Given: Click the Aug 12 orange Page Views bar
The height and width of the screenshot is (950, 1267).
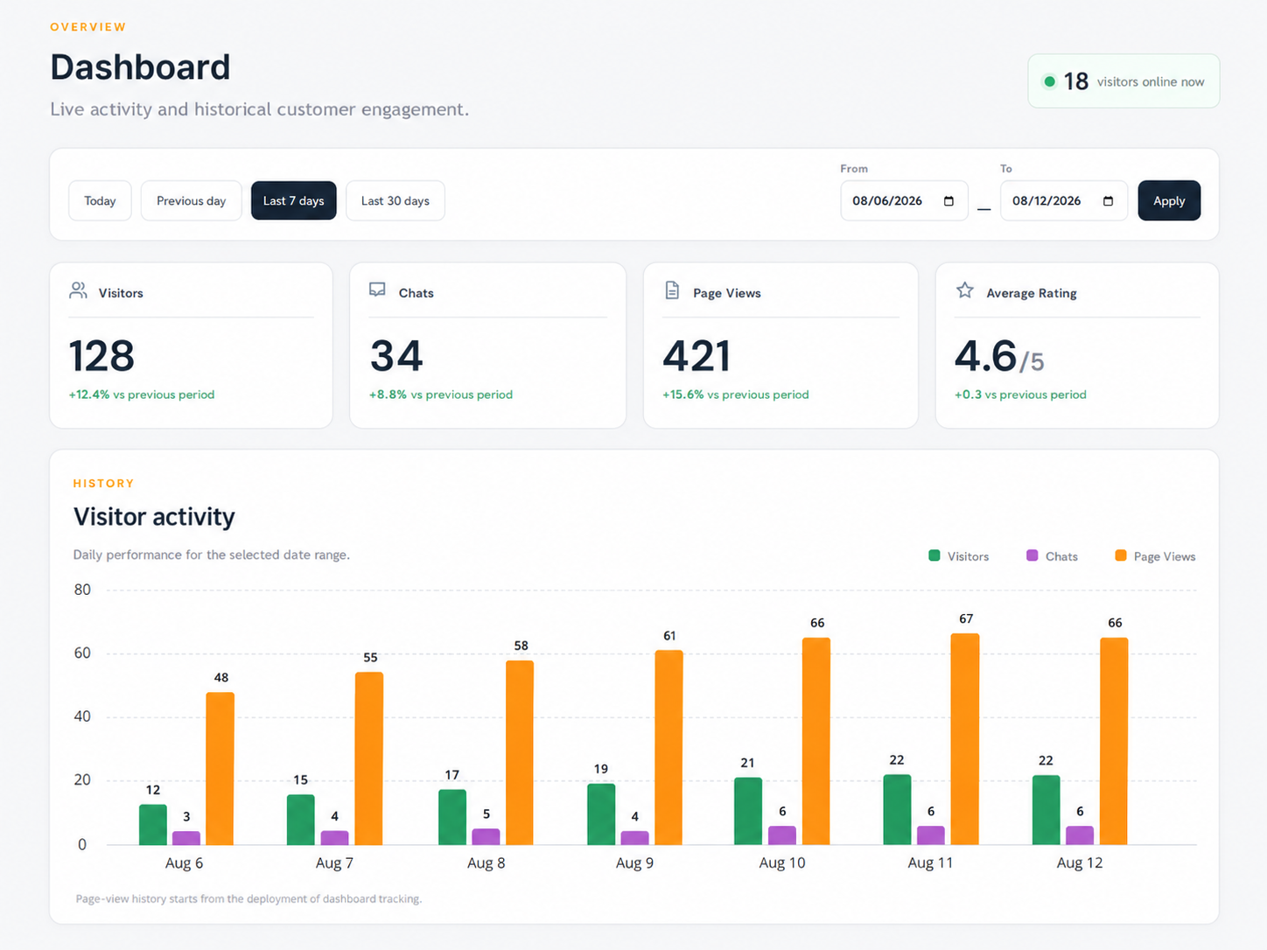Looking at the screenshot, I should tap(1114, 741).
